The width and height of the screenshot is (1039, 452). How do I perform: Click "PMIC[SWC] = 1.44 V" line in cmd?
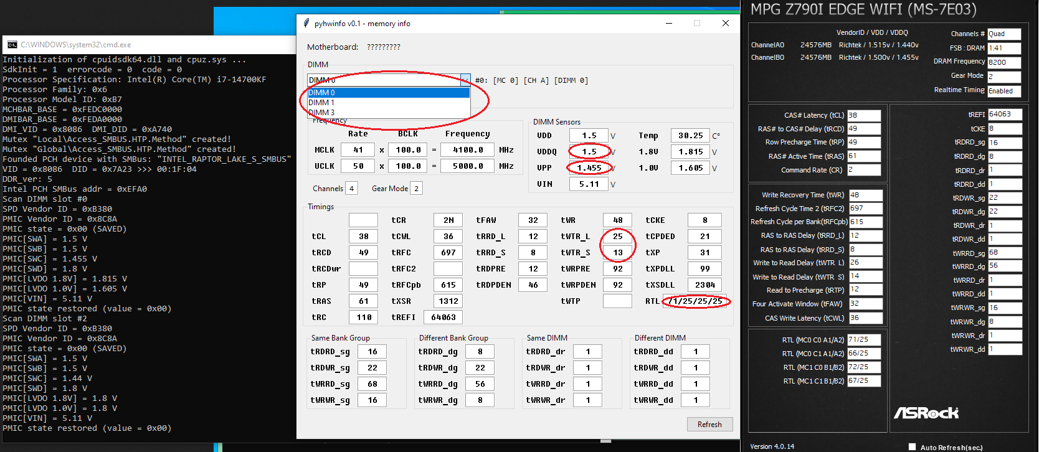pos(47,379)
